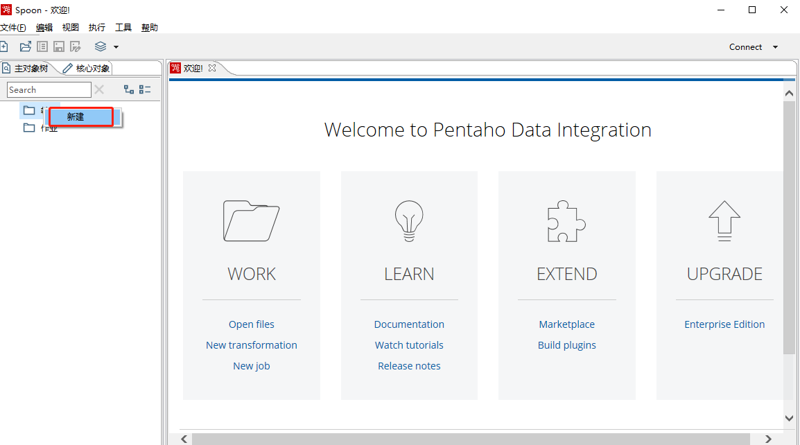
Task: Click the expand all tree icon
Action: [x=129, y=90]
